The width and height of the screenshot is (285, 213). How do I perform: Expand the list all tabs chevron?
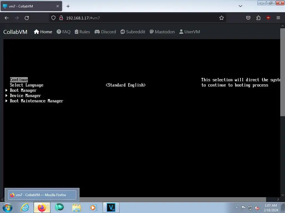click(x=240, y=6)
